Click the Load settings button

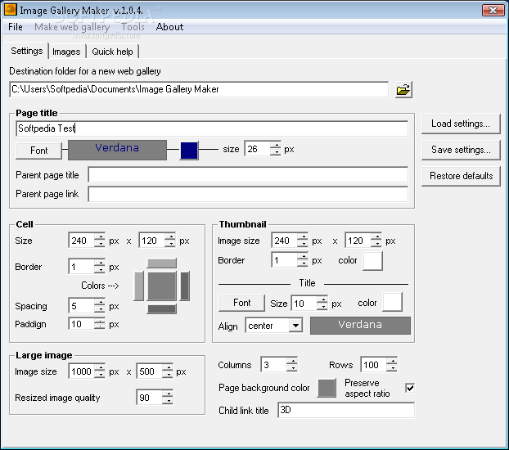pos(461,124)
